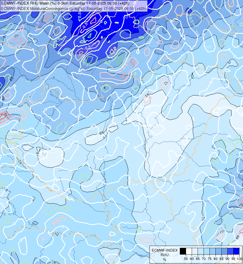Click the black legend swatch below 55

coord(183,251)
